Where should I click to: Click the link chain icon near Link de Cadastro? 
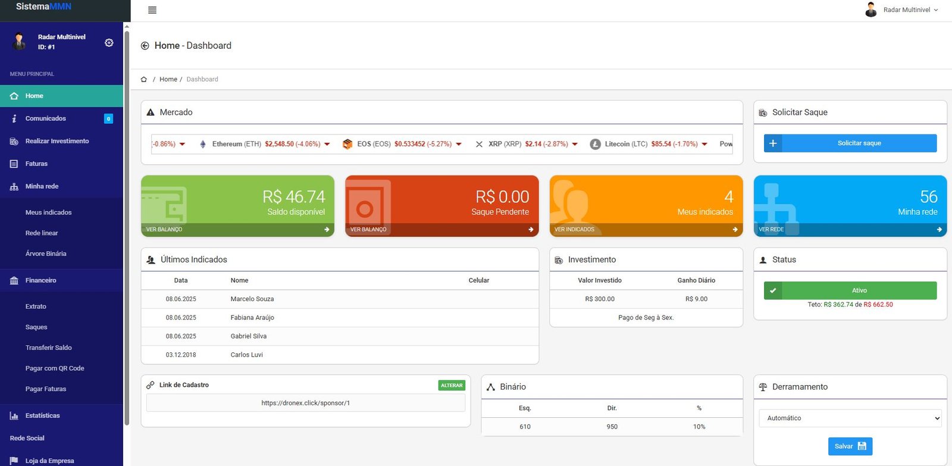tap(151, 385)
